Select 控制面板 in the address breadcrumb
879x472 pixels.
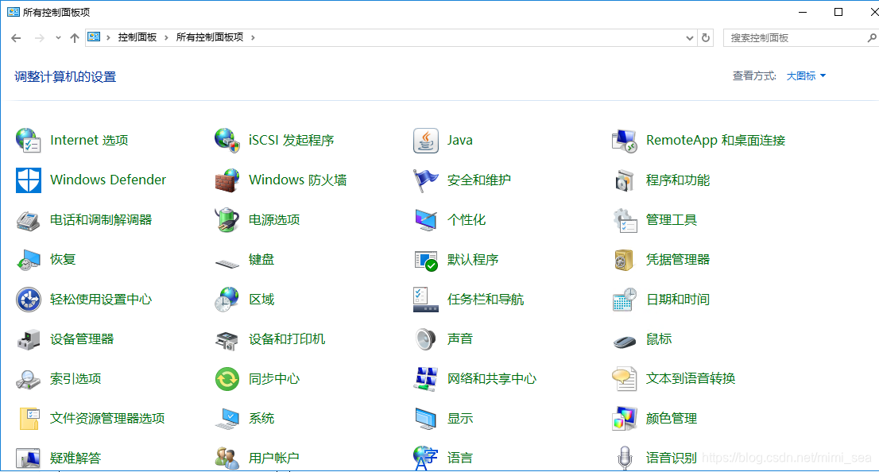[x=137, y=37]
